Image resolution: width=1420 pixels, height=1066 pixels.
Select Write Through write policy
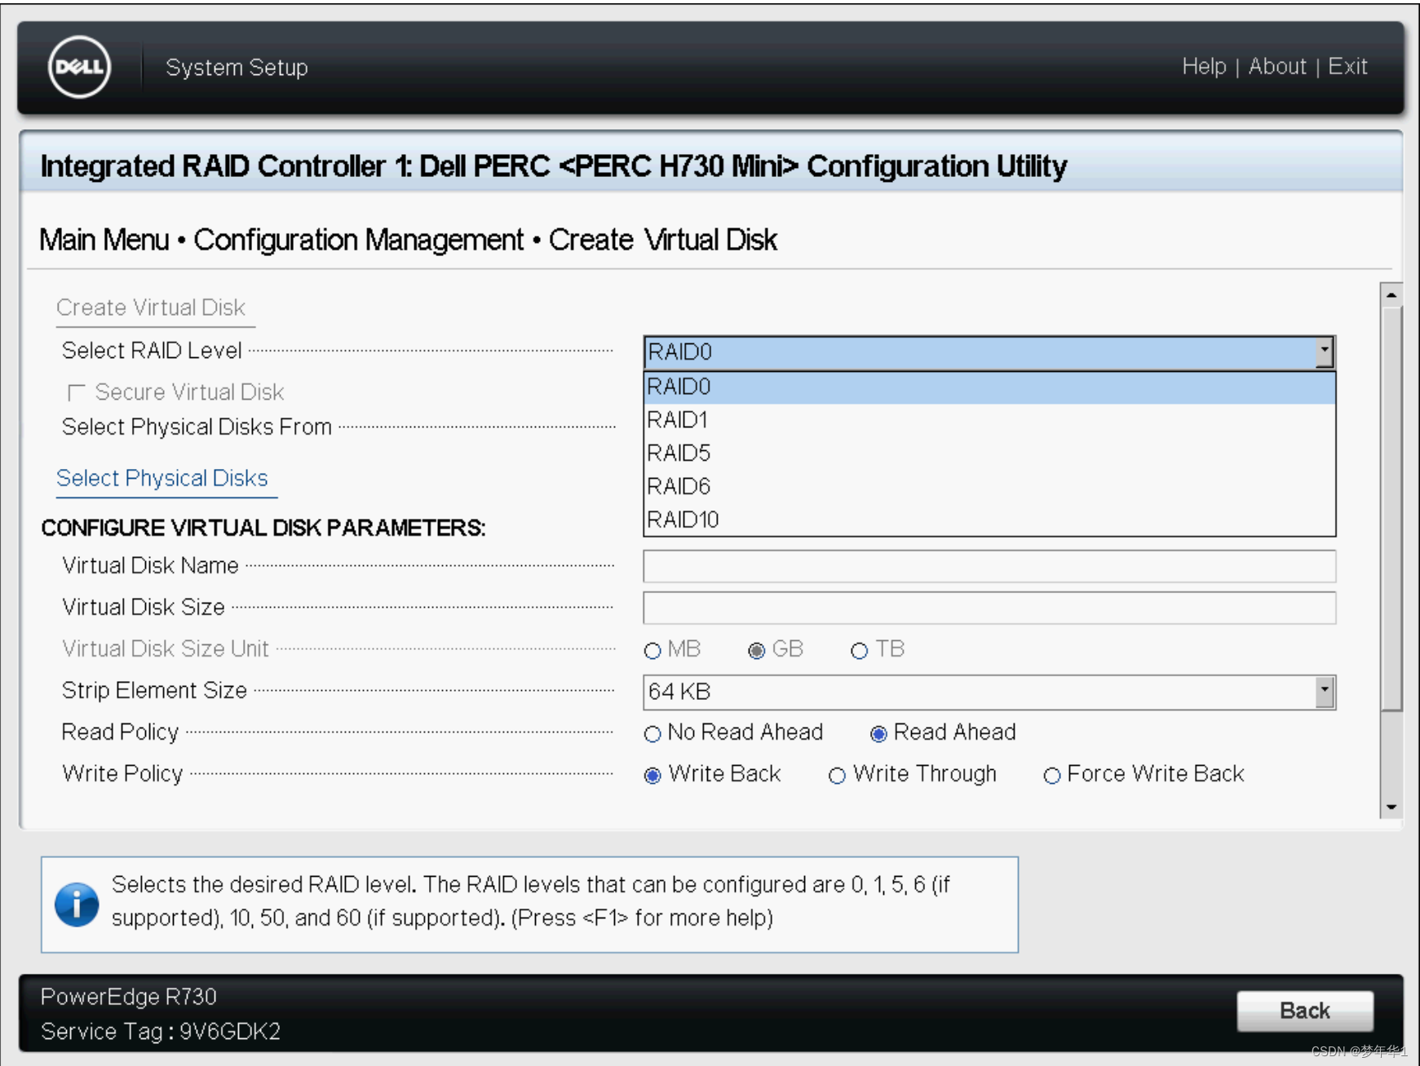tap(837, 775)
